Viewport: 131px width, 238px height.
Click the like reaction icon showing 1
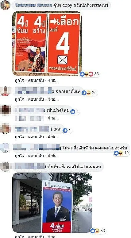tap(65, 130)
